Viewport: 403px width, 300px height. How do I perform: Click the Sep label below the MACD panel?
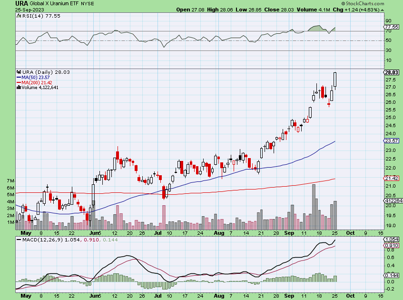289,296
